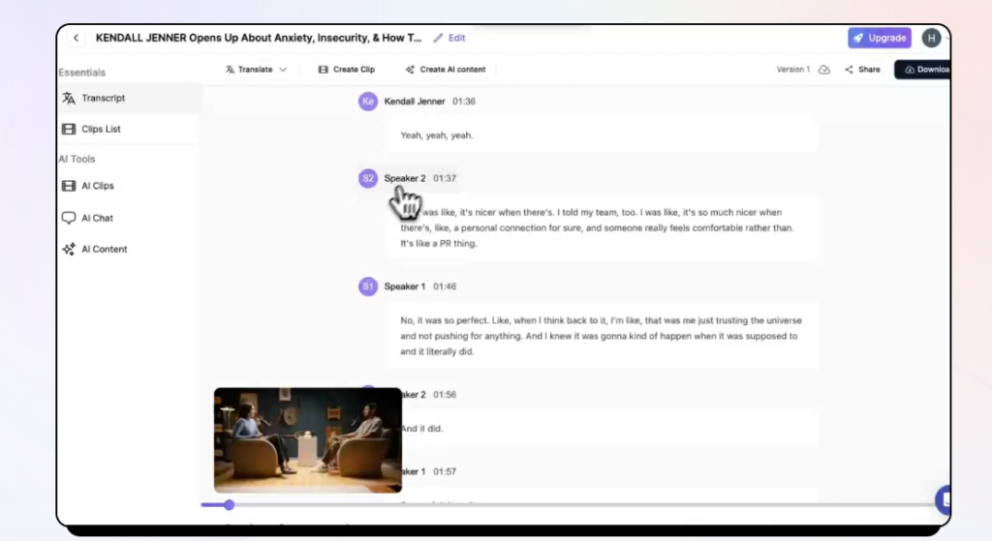Click timestamp 01:46
Screen dimensions: 992x541
[x=445, y=286]
